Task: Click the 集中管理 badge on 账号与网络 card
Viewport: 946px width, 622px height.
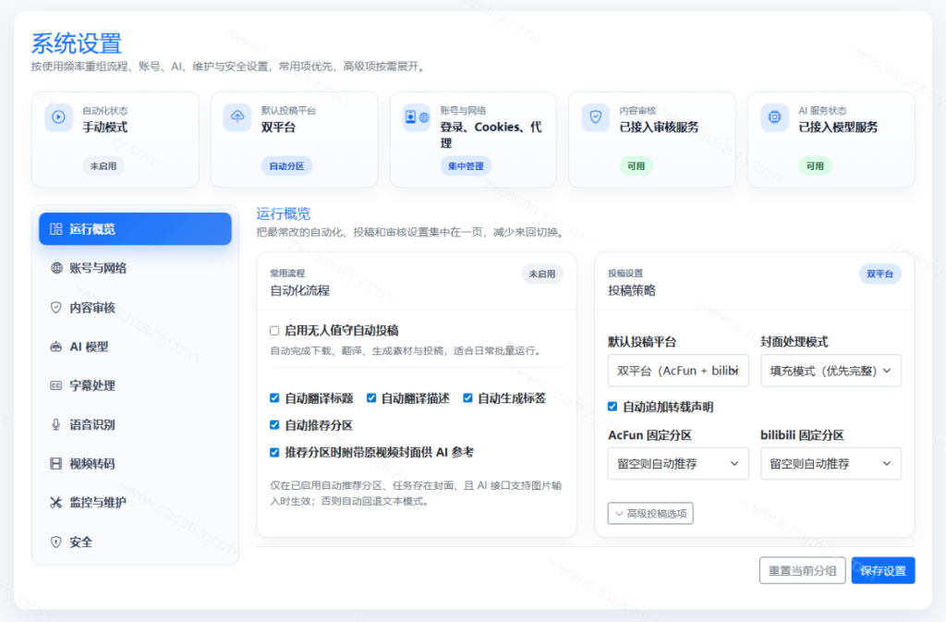Action: pyautogui.click(x=466, y=166)
